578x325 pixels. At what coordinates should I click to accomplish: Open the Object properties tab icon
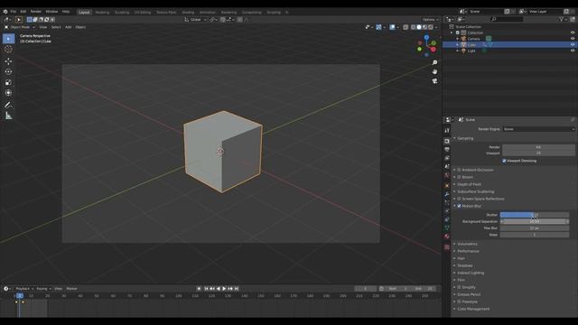[447, 186]
